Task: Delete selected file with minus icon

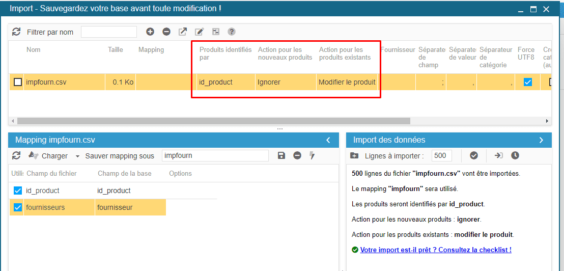Action: pyautogui.click(x=166, y=32)
